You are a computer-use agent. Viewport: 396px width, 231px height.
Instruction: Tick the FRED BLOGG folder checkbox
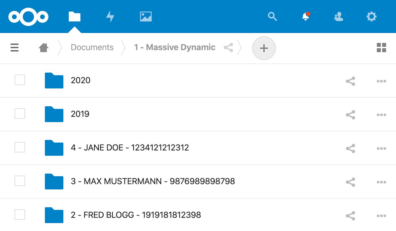pos(20,214)
